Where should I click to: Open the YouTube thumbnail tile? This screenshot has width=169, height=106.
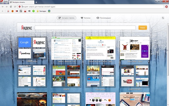tap(127, 81)
